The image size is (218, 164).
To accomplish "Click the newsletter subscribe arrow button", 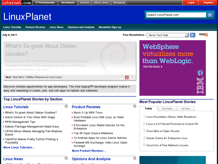I will tap(193, 35).
